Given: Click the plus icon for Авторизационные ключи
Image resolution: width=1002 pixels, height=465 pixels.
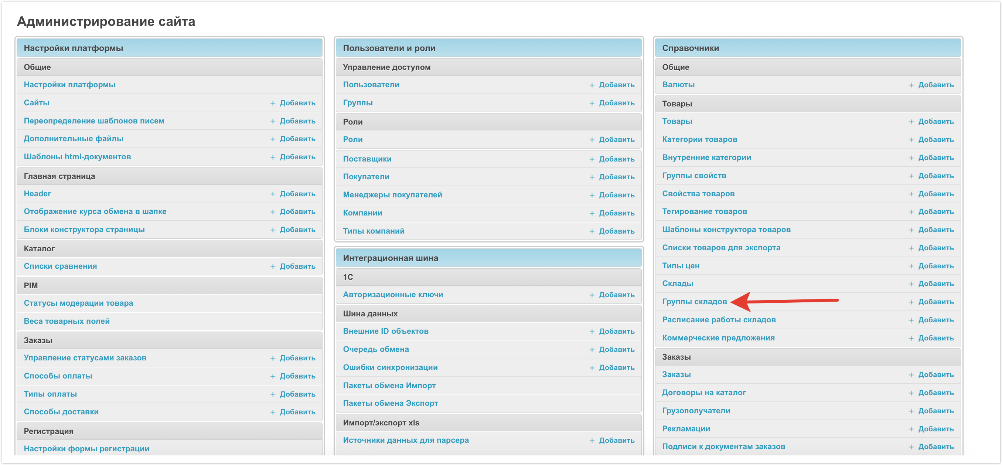Looking at the screenshot, I should click(592, 295).
